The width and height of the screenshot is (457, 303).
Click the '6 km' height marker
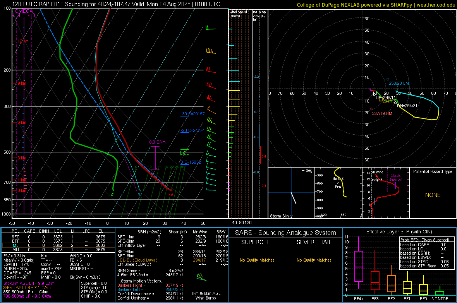[x=22, y=122]
